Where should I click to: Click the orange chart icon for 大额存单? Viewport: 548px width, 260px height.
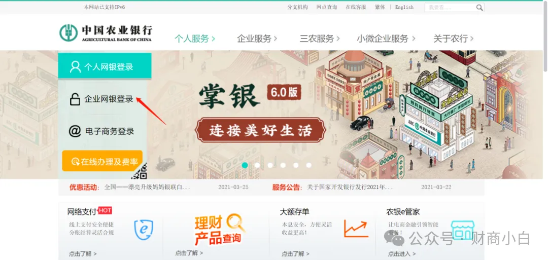pyautogui.click(x=356, y=229)
